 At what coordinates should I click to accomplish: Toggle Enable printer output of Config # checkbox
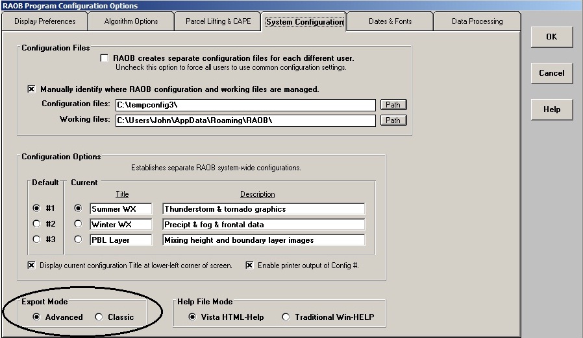[249, 265]
